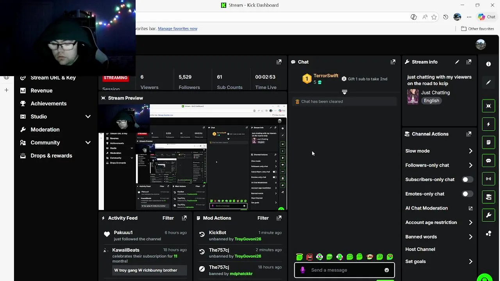This screenshot has height=281, width=500.
Task: Pop out the Activity Feed panel
Action: tap(184, 218)
